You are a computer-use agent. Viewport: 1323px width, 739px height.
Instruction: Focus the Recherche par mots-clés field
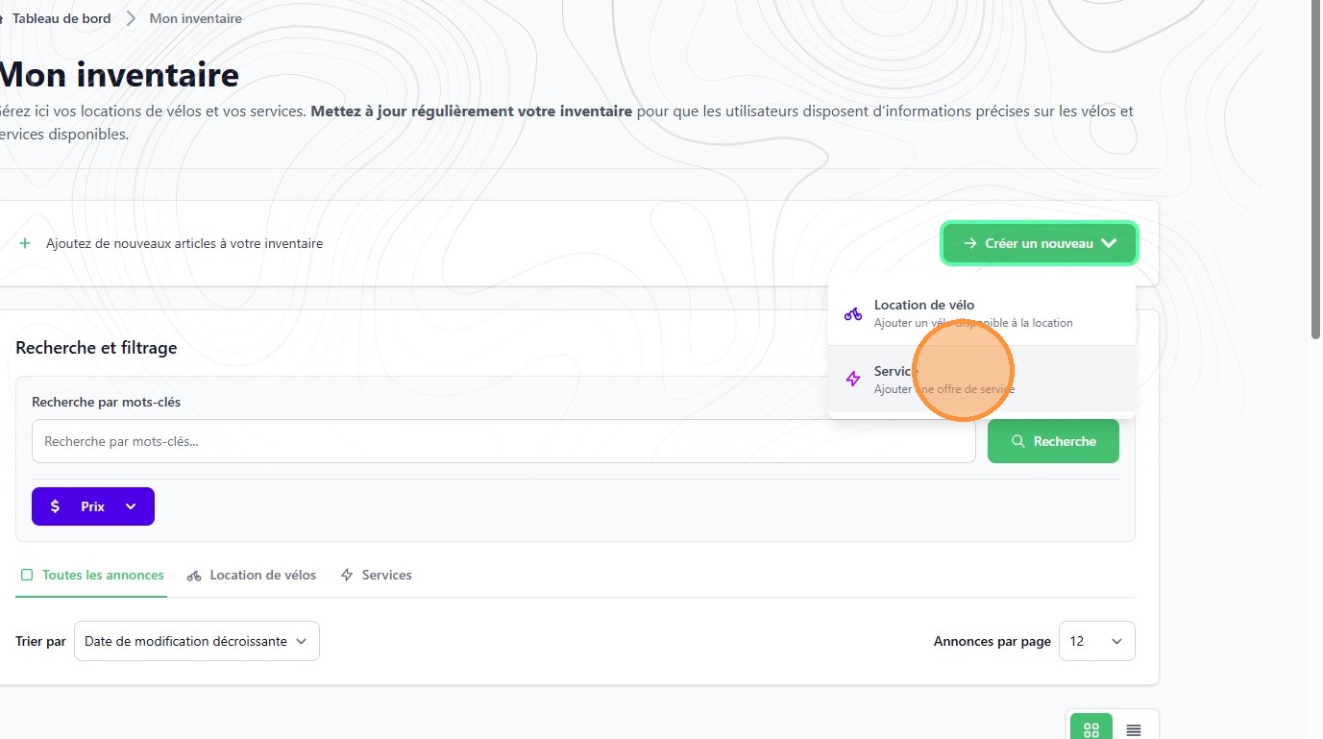coord(503,441)
